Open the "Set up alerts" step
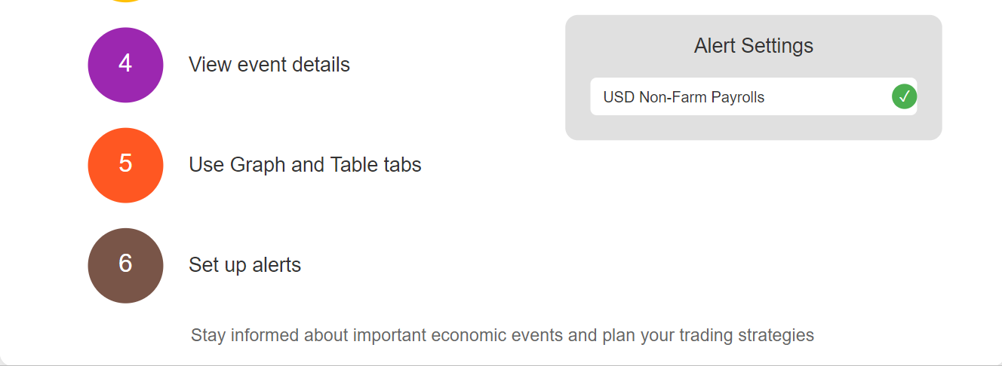The width and height of the screenshot is (1002, 366). pyautogui.click(x=244, y=265)
